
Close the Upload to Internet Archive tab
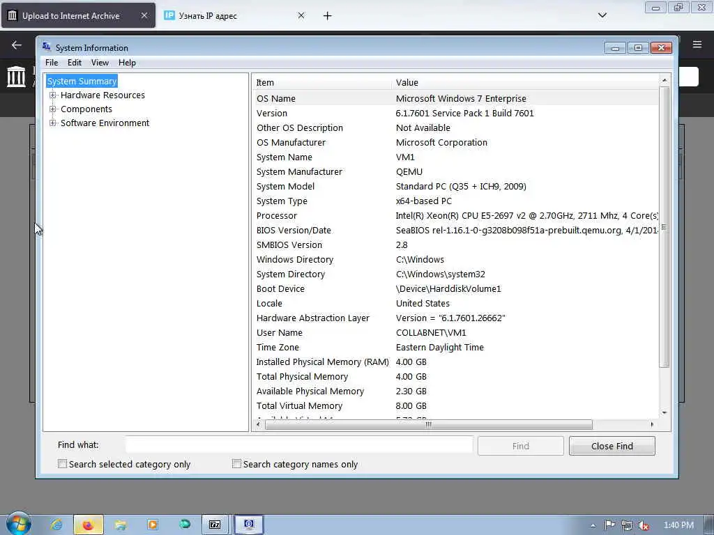coord(144,15)
